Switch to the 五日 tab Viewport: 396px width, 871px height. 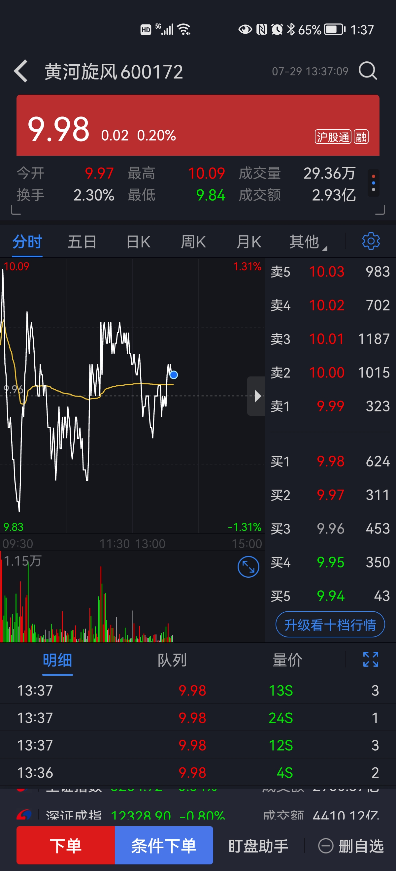click(x=82, y=242)
